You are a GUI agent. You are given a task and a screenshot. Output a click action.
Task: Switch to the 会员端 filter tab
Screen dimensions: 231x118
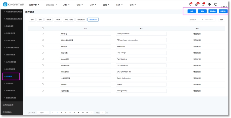pos(49,19)
